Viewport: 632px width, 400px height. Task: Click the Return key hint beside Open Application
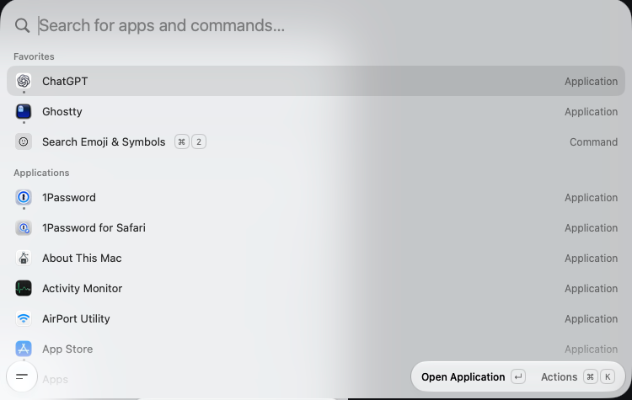pos(518,377)
